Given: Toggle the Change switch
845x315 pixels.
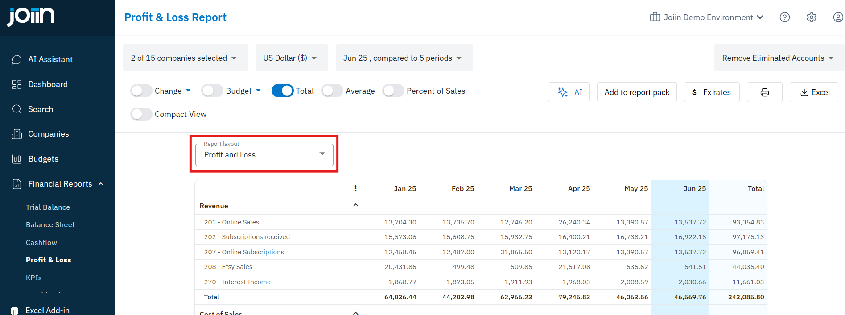Looking at the screenshot, I should coord(141,91).
